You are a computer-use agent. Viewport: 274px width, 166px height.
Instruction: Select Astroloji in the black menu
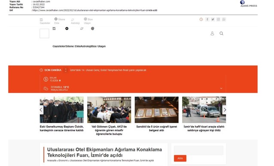tap(85, 46)
